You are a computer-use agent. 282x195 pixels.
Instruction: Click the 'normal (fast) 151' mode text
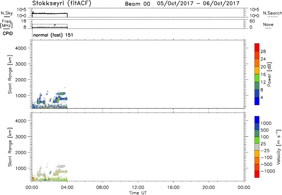pyautogui.click(x=53, y=35)
